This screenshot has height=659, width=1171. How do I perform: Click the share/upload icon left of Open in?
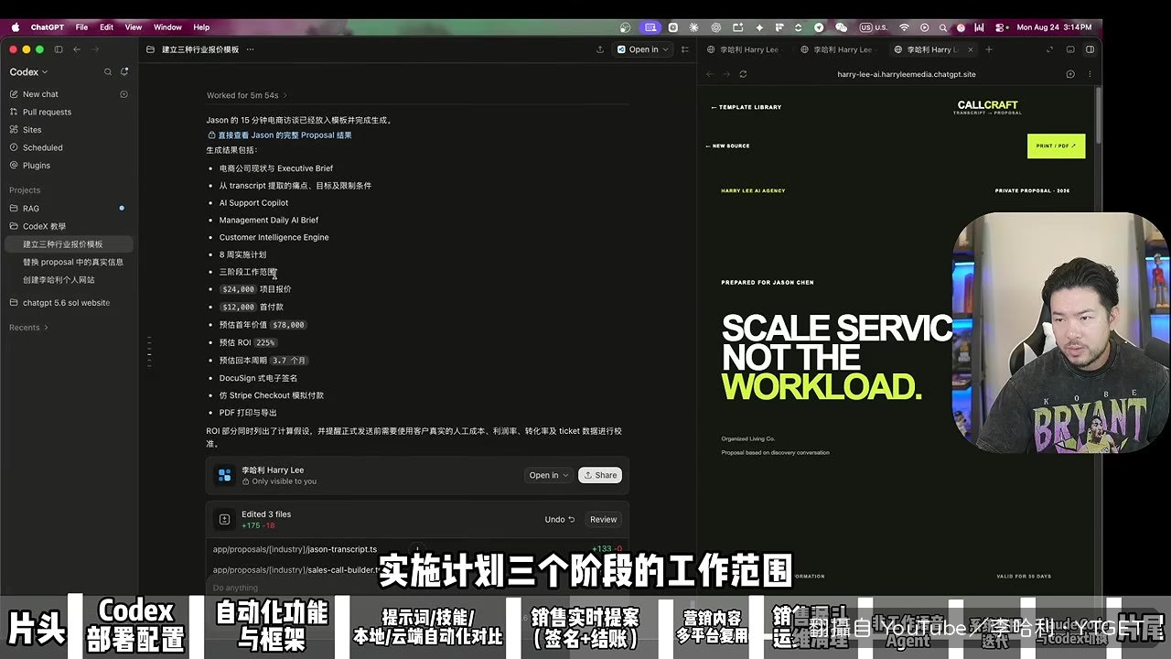tap(600, 49)
